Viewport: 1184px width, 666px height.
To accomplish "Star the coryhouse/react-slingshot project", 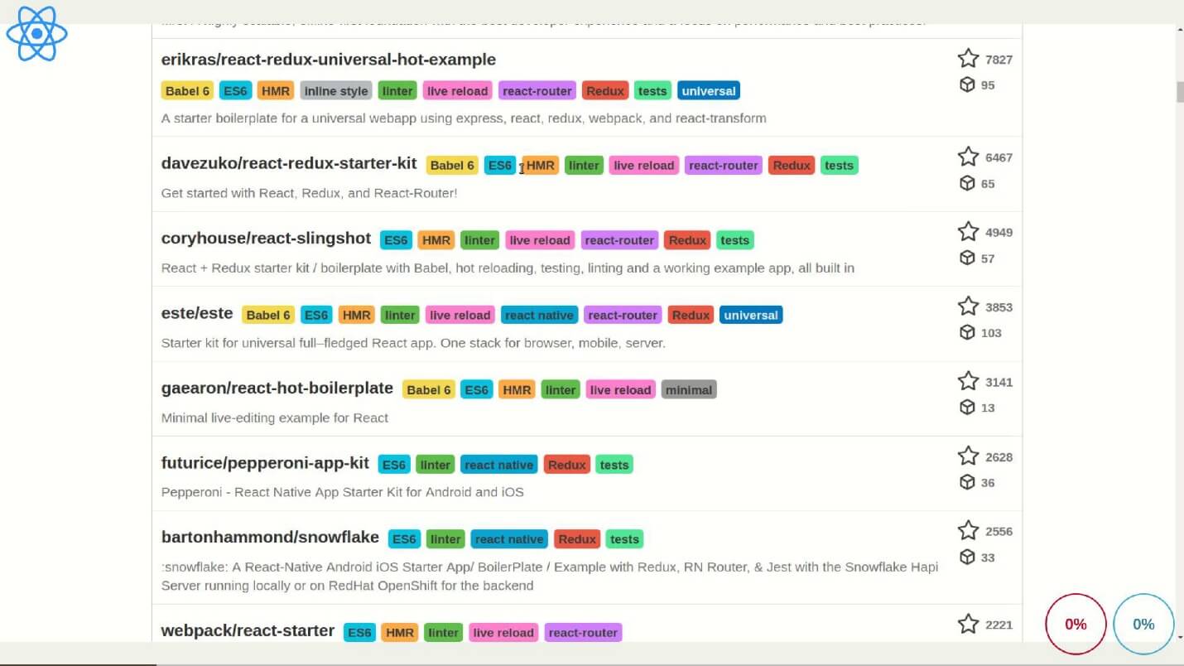I will [968, 231].
